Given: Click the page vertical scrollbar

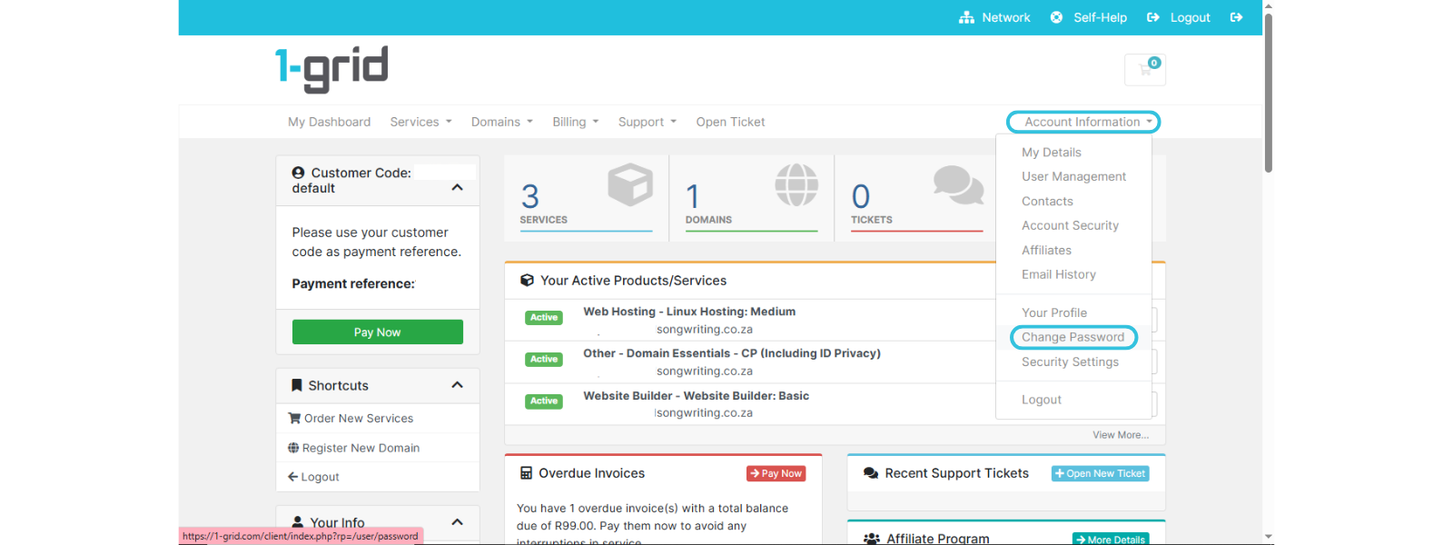Looking at the screenshot, I should [1268, 91].
